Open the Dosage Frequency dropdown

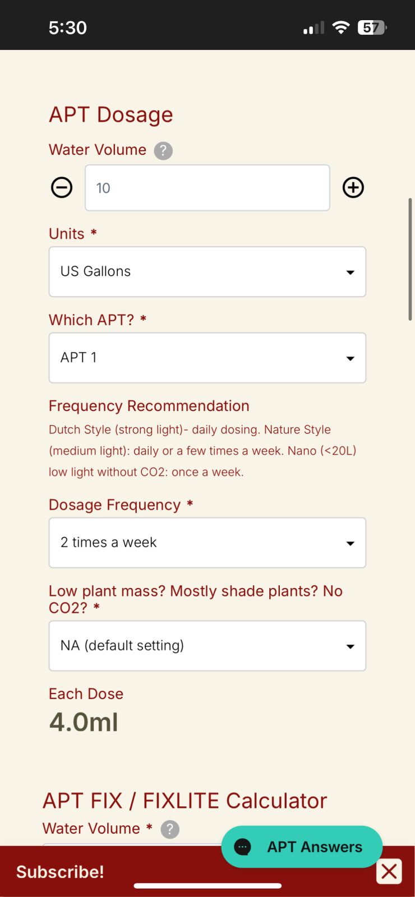207,543
